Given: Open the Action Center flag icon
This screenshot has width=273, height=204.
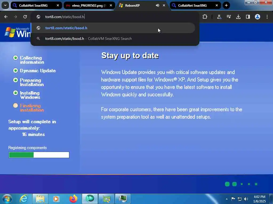Looking at the screenshot, I should point(233,199).
